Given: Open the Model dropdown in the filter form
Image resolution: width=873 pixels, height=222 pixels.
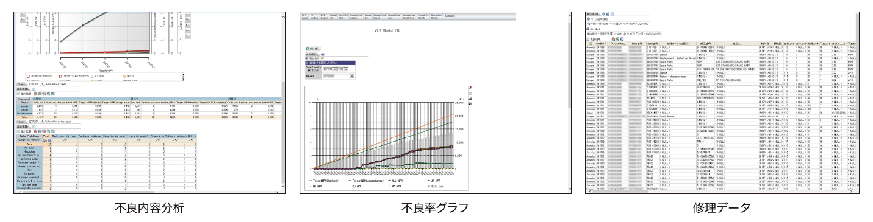Looking at the screenshot, I should 338,76.
